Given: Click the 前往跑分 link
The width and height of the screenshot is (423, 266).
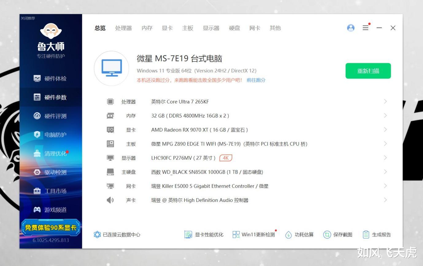Looking at the screenshot, I should pos(256,80).
